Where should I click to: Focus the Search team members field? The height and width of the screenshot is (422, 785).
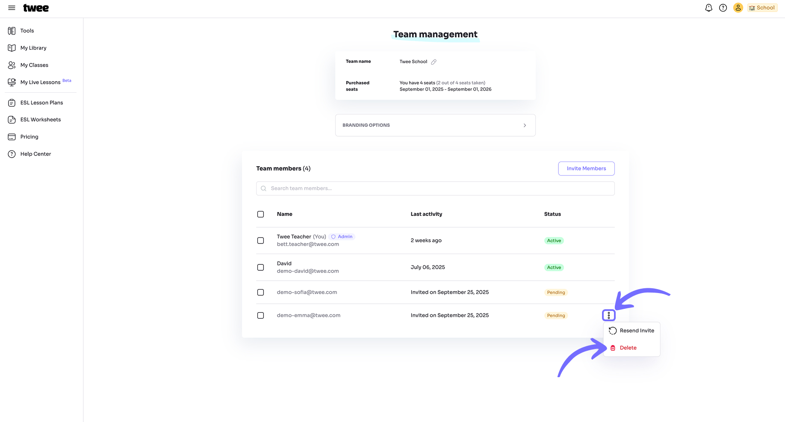point(435,188)
